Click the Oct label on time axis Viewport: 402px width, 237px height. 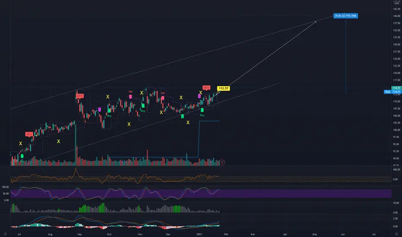pos(109,234)
